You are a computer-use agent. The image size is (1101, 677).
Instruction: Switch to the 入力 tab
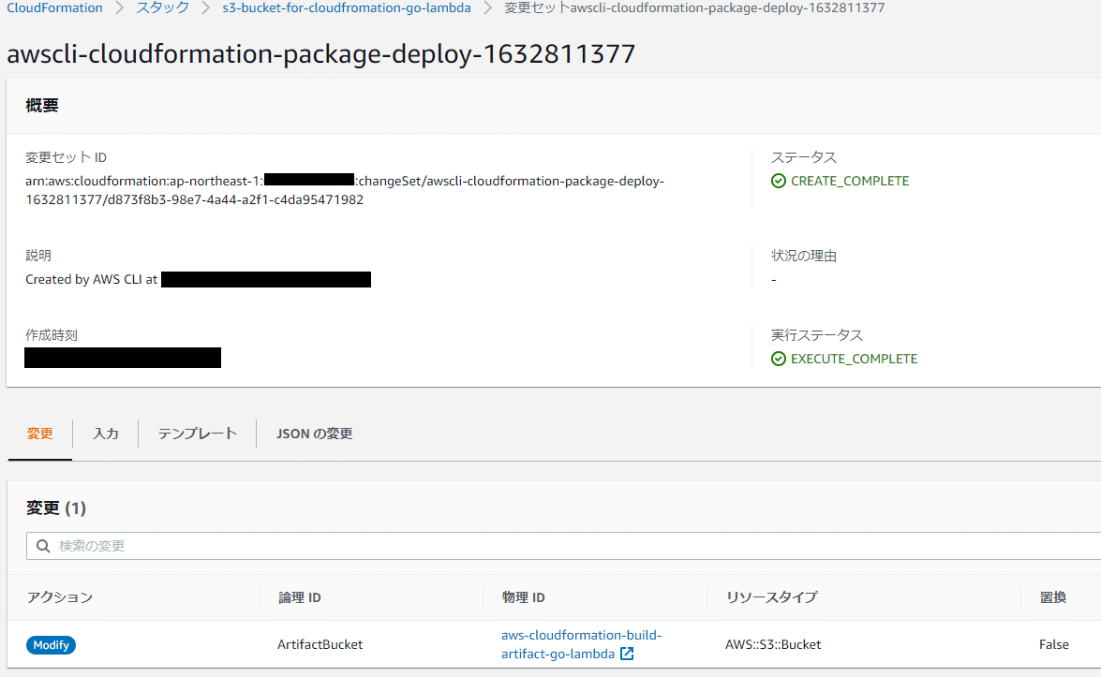tap(105, 433)
